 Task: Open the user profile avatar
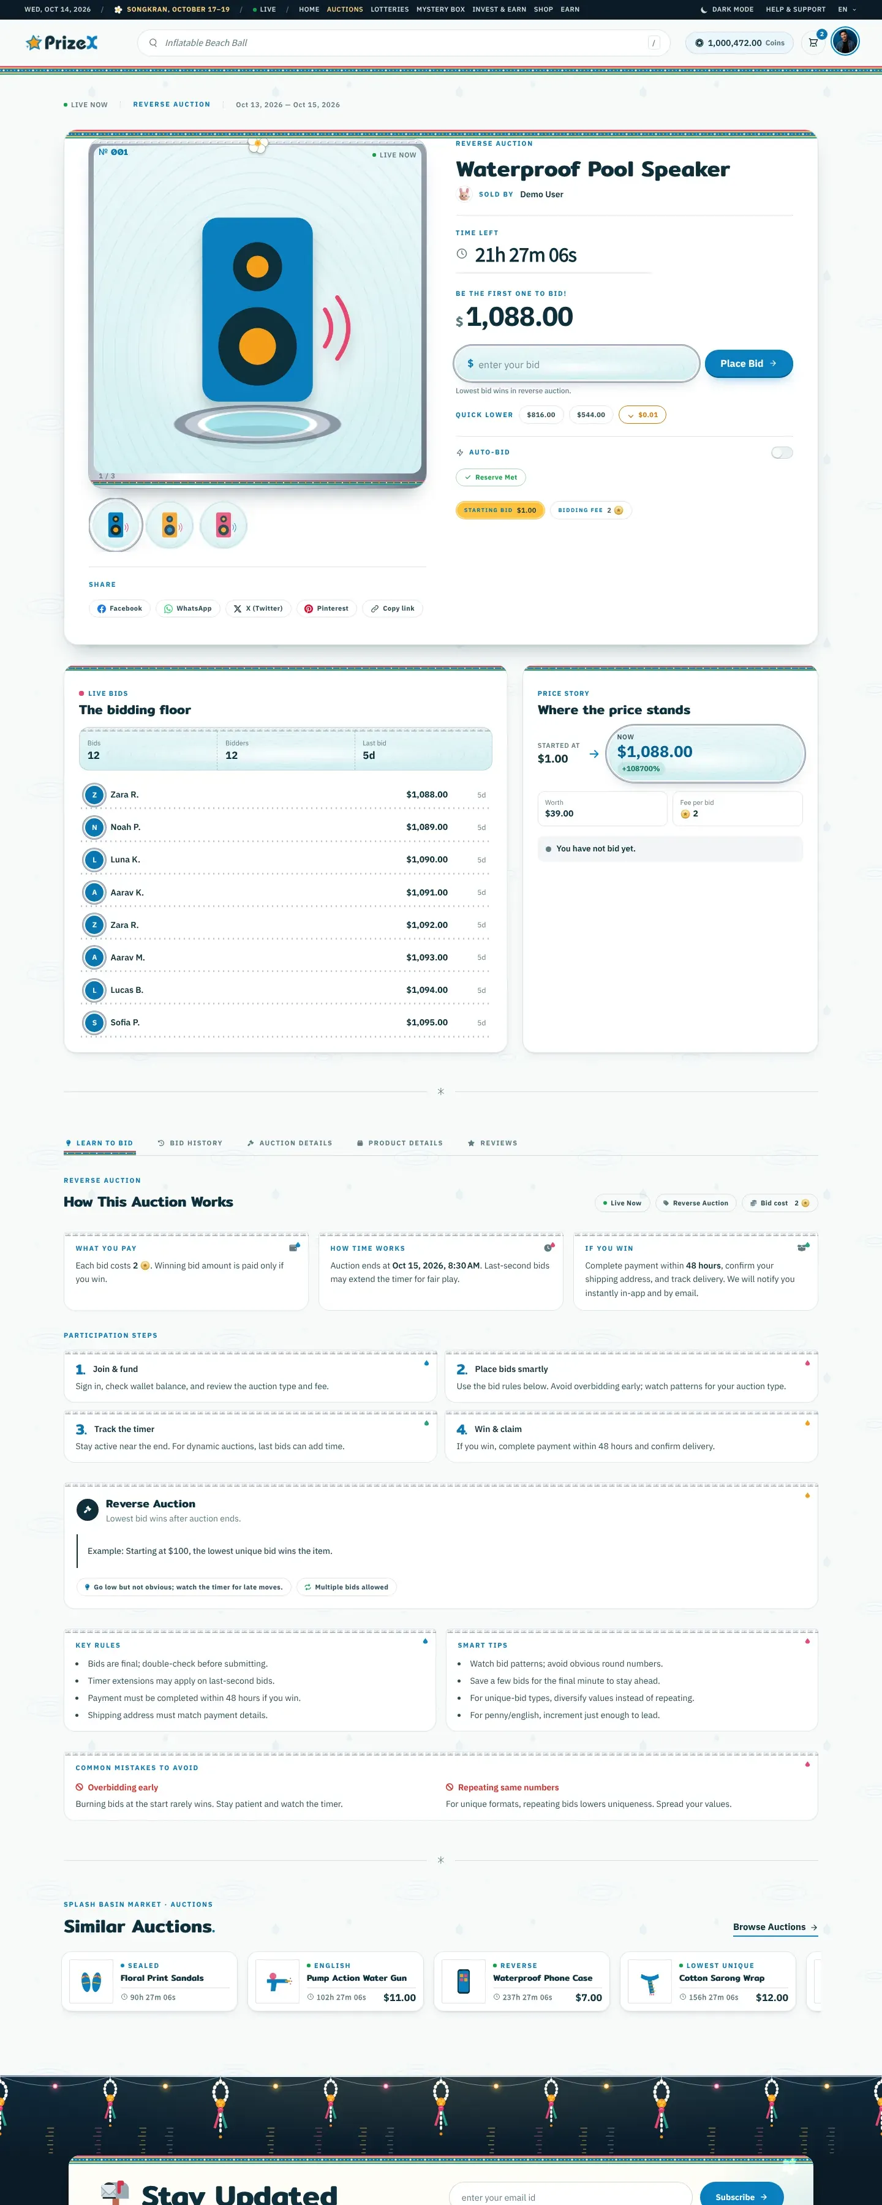[x=845, y=42]
